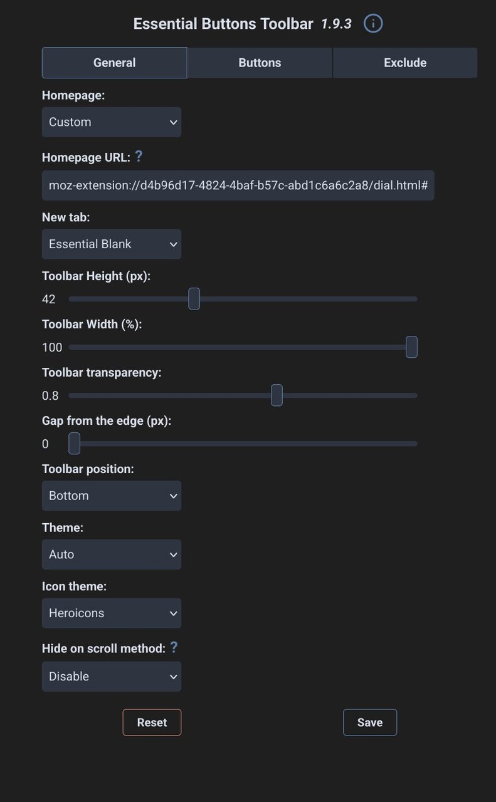Click the Toolbar Width slider handle
This screenshot has height=802, width=496.
coord(411,347)
